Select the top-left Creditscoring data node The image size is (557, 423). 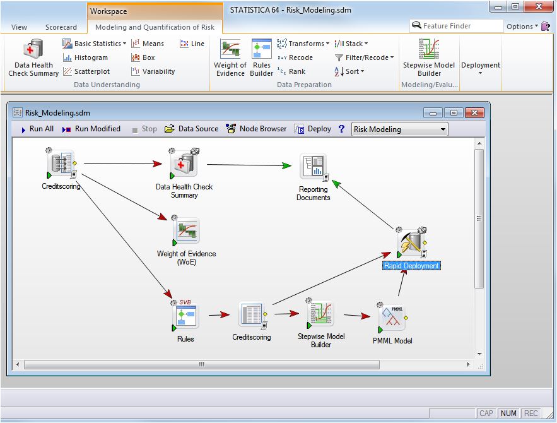click(61, 164)
